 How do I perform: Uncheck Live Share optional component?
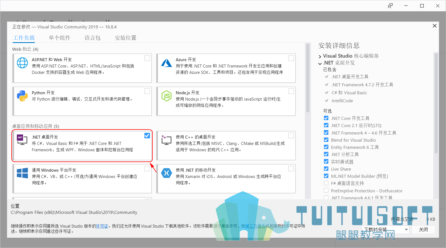pos(326,169)
